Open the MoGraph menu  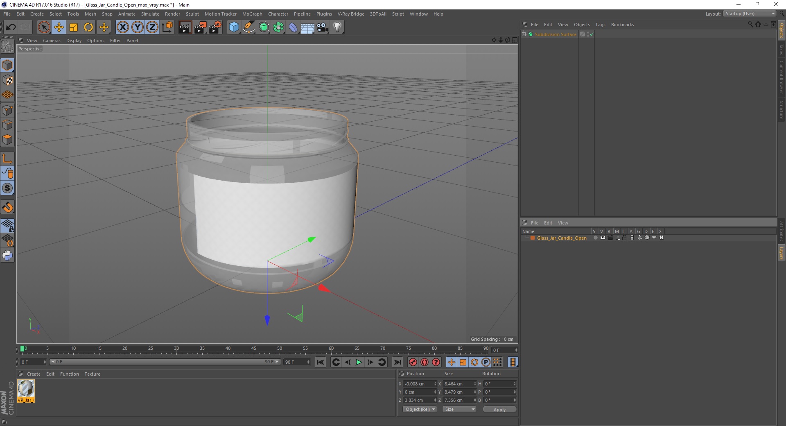tap(252, 14)
